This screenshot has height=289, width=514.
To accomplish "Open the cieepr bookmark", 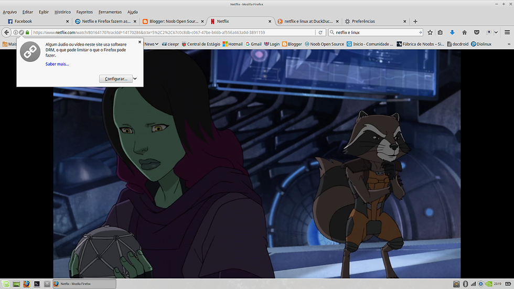I will (x=170, y=44).
